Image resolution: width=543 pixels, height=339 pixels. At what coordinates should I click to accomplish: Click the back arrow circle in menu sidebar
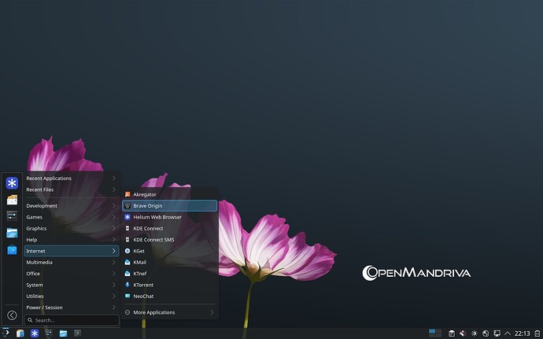(12, 315)
